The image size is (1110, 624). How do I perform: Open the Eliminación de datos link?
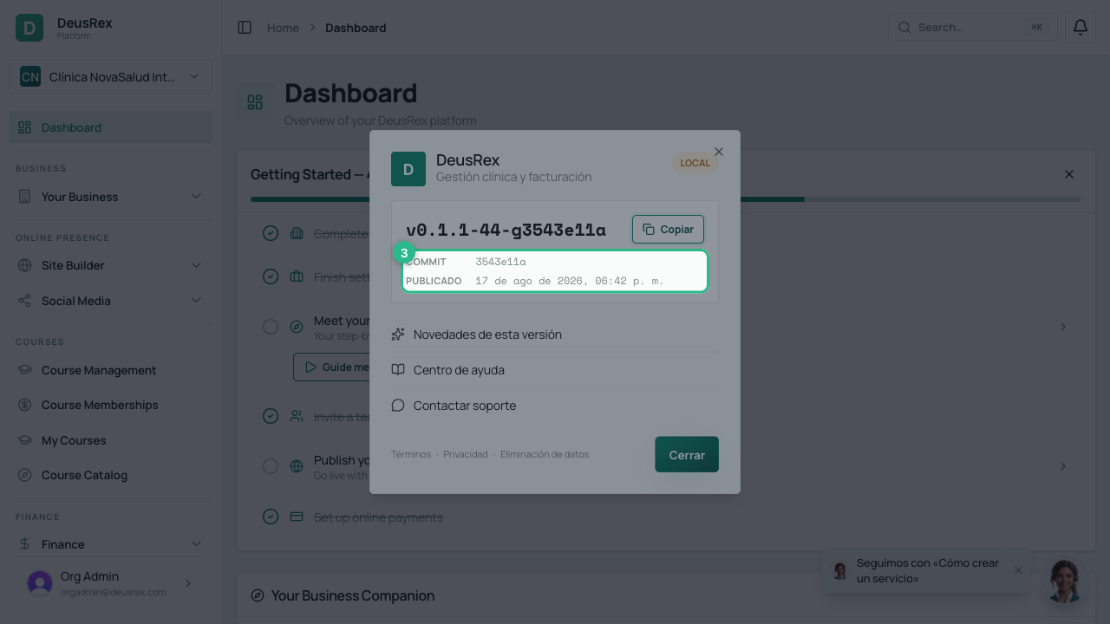point(545,454)
